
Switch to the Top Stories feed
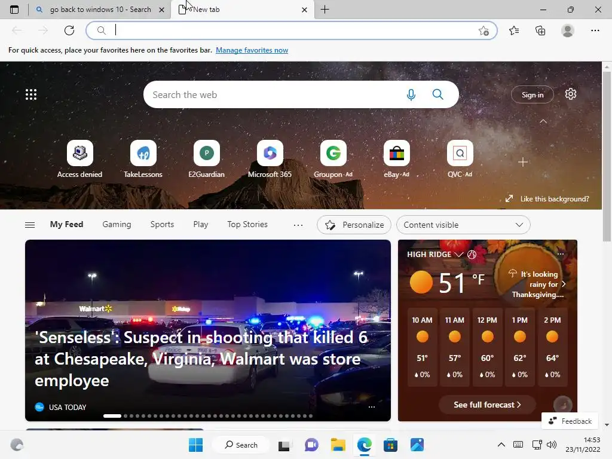pos(247,225)
